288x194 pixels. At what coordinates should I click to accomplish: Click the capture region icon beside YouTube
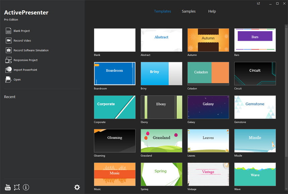point(17,187)
